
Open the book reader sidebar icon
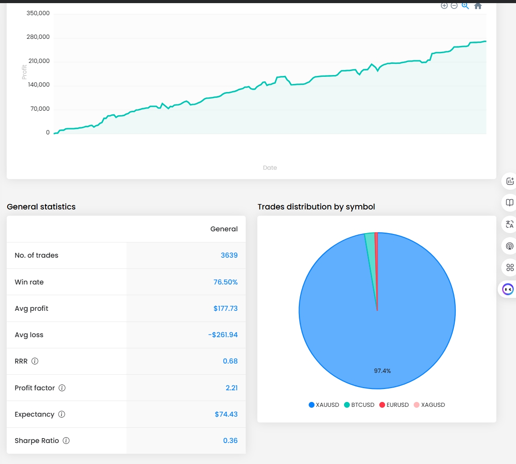click(x=510, y=203)
